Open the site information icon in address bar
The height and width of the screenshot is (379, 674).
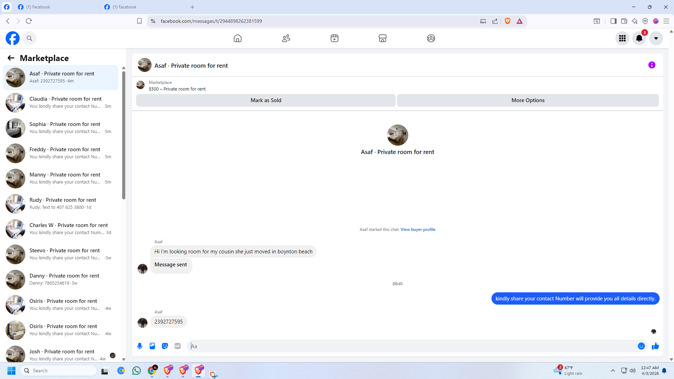(153, 21)
